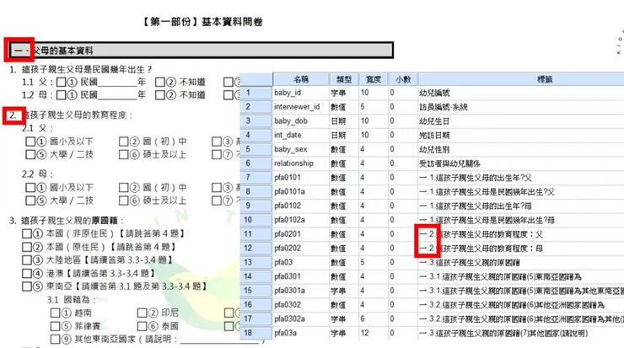Screen dimensions: 624x348
Task: Tick 國小及以下 under 2.1 父
Action: pos(30,142)
